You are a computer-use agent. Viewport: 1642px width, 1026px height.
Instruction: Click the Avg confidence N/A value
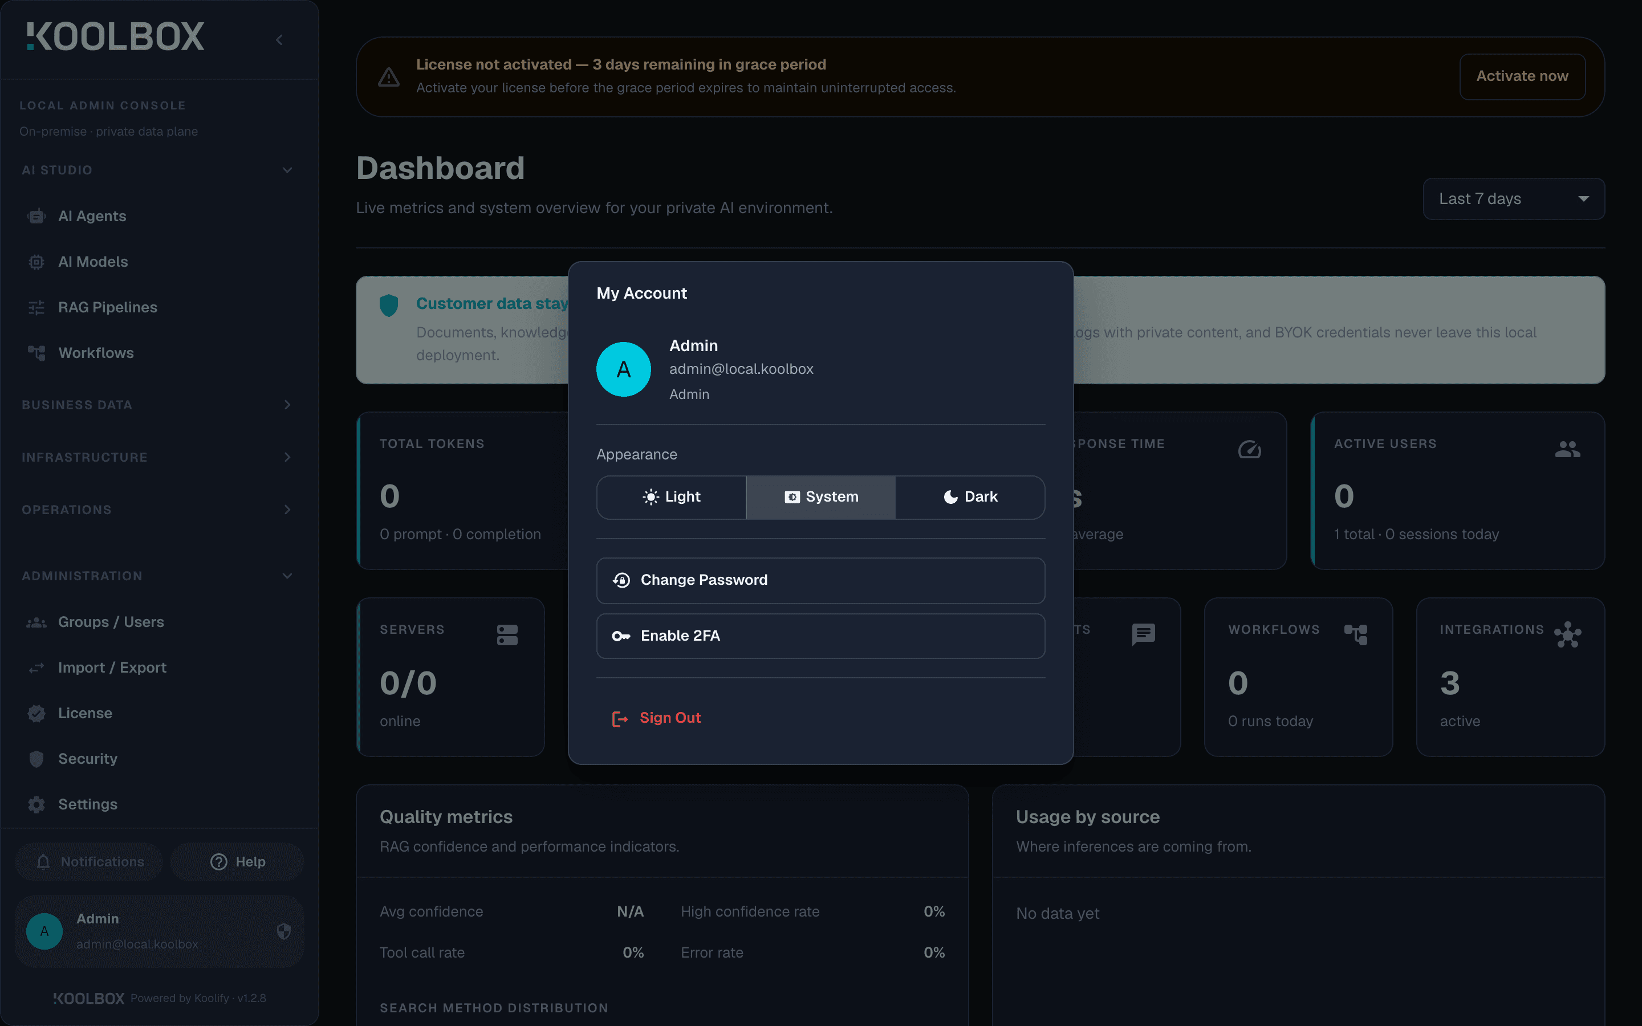pyautogui.click(x=629, y=912)
